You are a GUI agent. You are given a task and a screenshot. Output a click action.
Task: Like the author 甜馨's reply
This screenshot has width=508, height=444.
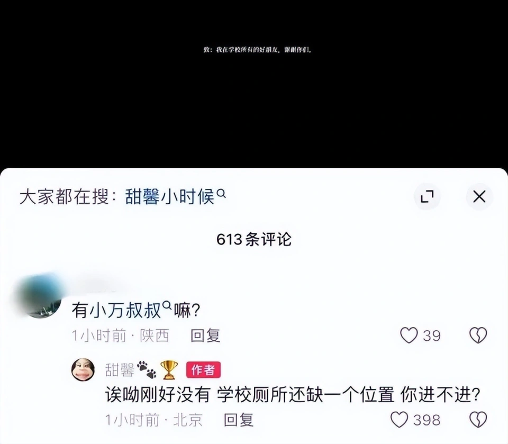pyautogui.click(x=399, y=420)
